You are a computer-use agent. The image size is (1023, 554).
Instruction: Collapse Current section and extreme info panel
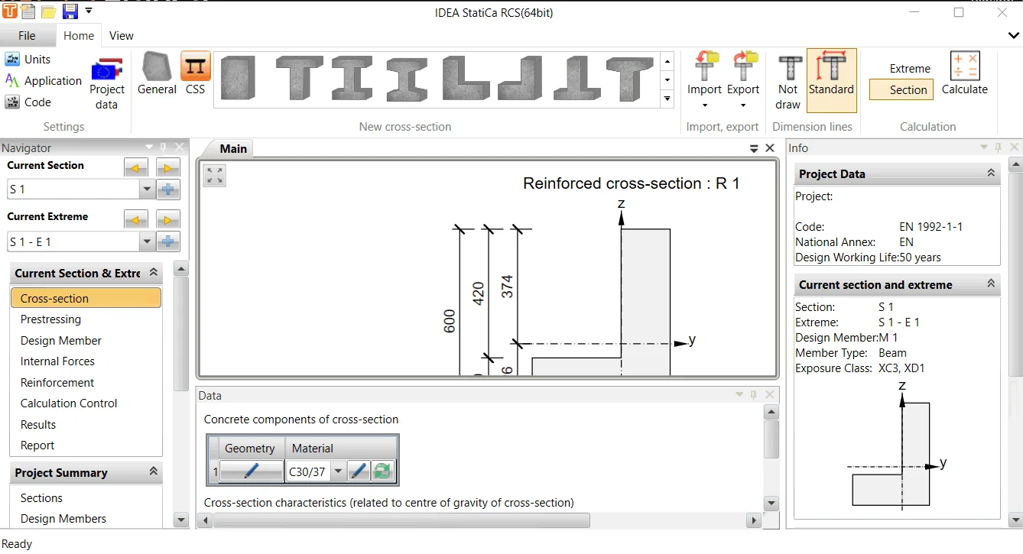pos(991,284)
